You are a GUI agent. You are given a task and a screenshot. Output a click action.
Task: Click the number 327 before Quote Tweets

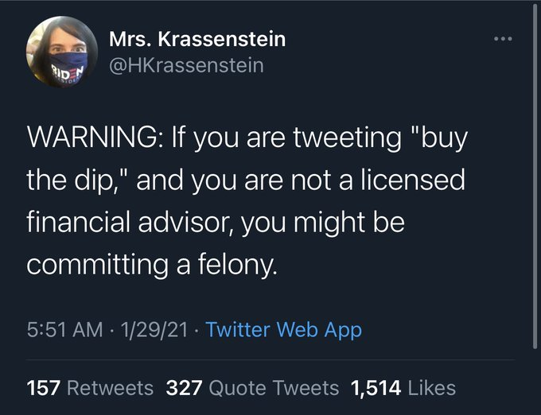tap(184, 388)
